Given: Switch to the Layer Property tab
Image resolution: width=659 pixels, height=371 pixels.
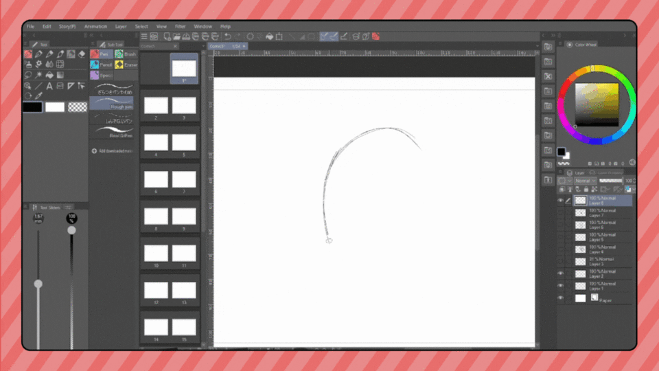Looking at the screenshot, I should click(x=605, y=172).
